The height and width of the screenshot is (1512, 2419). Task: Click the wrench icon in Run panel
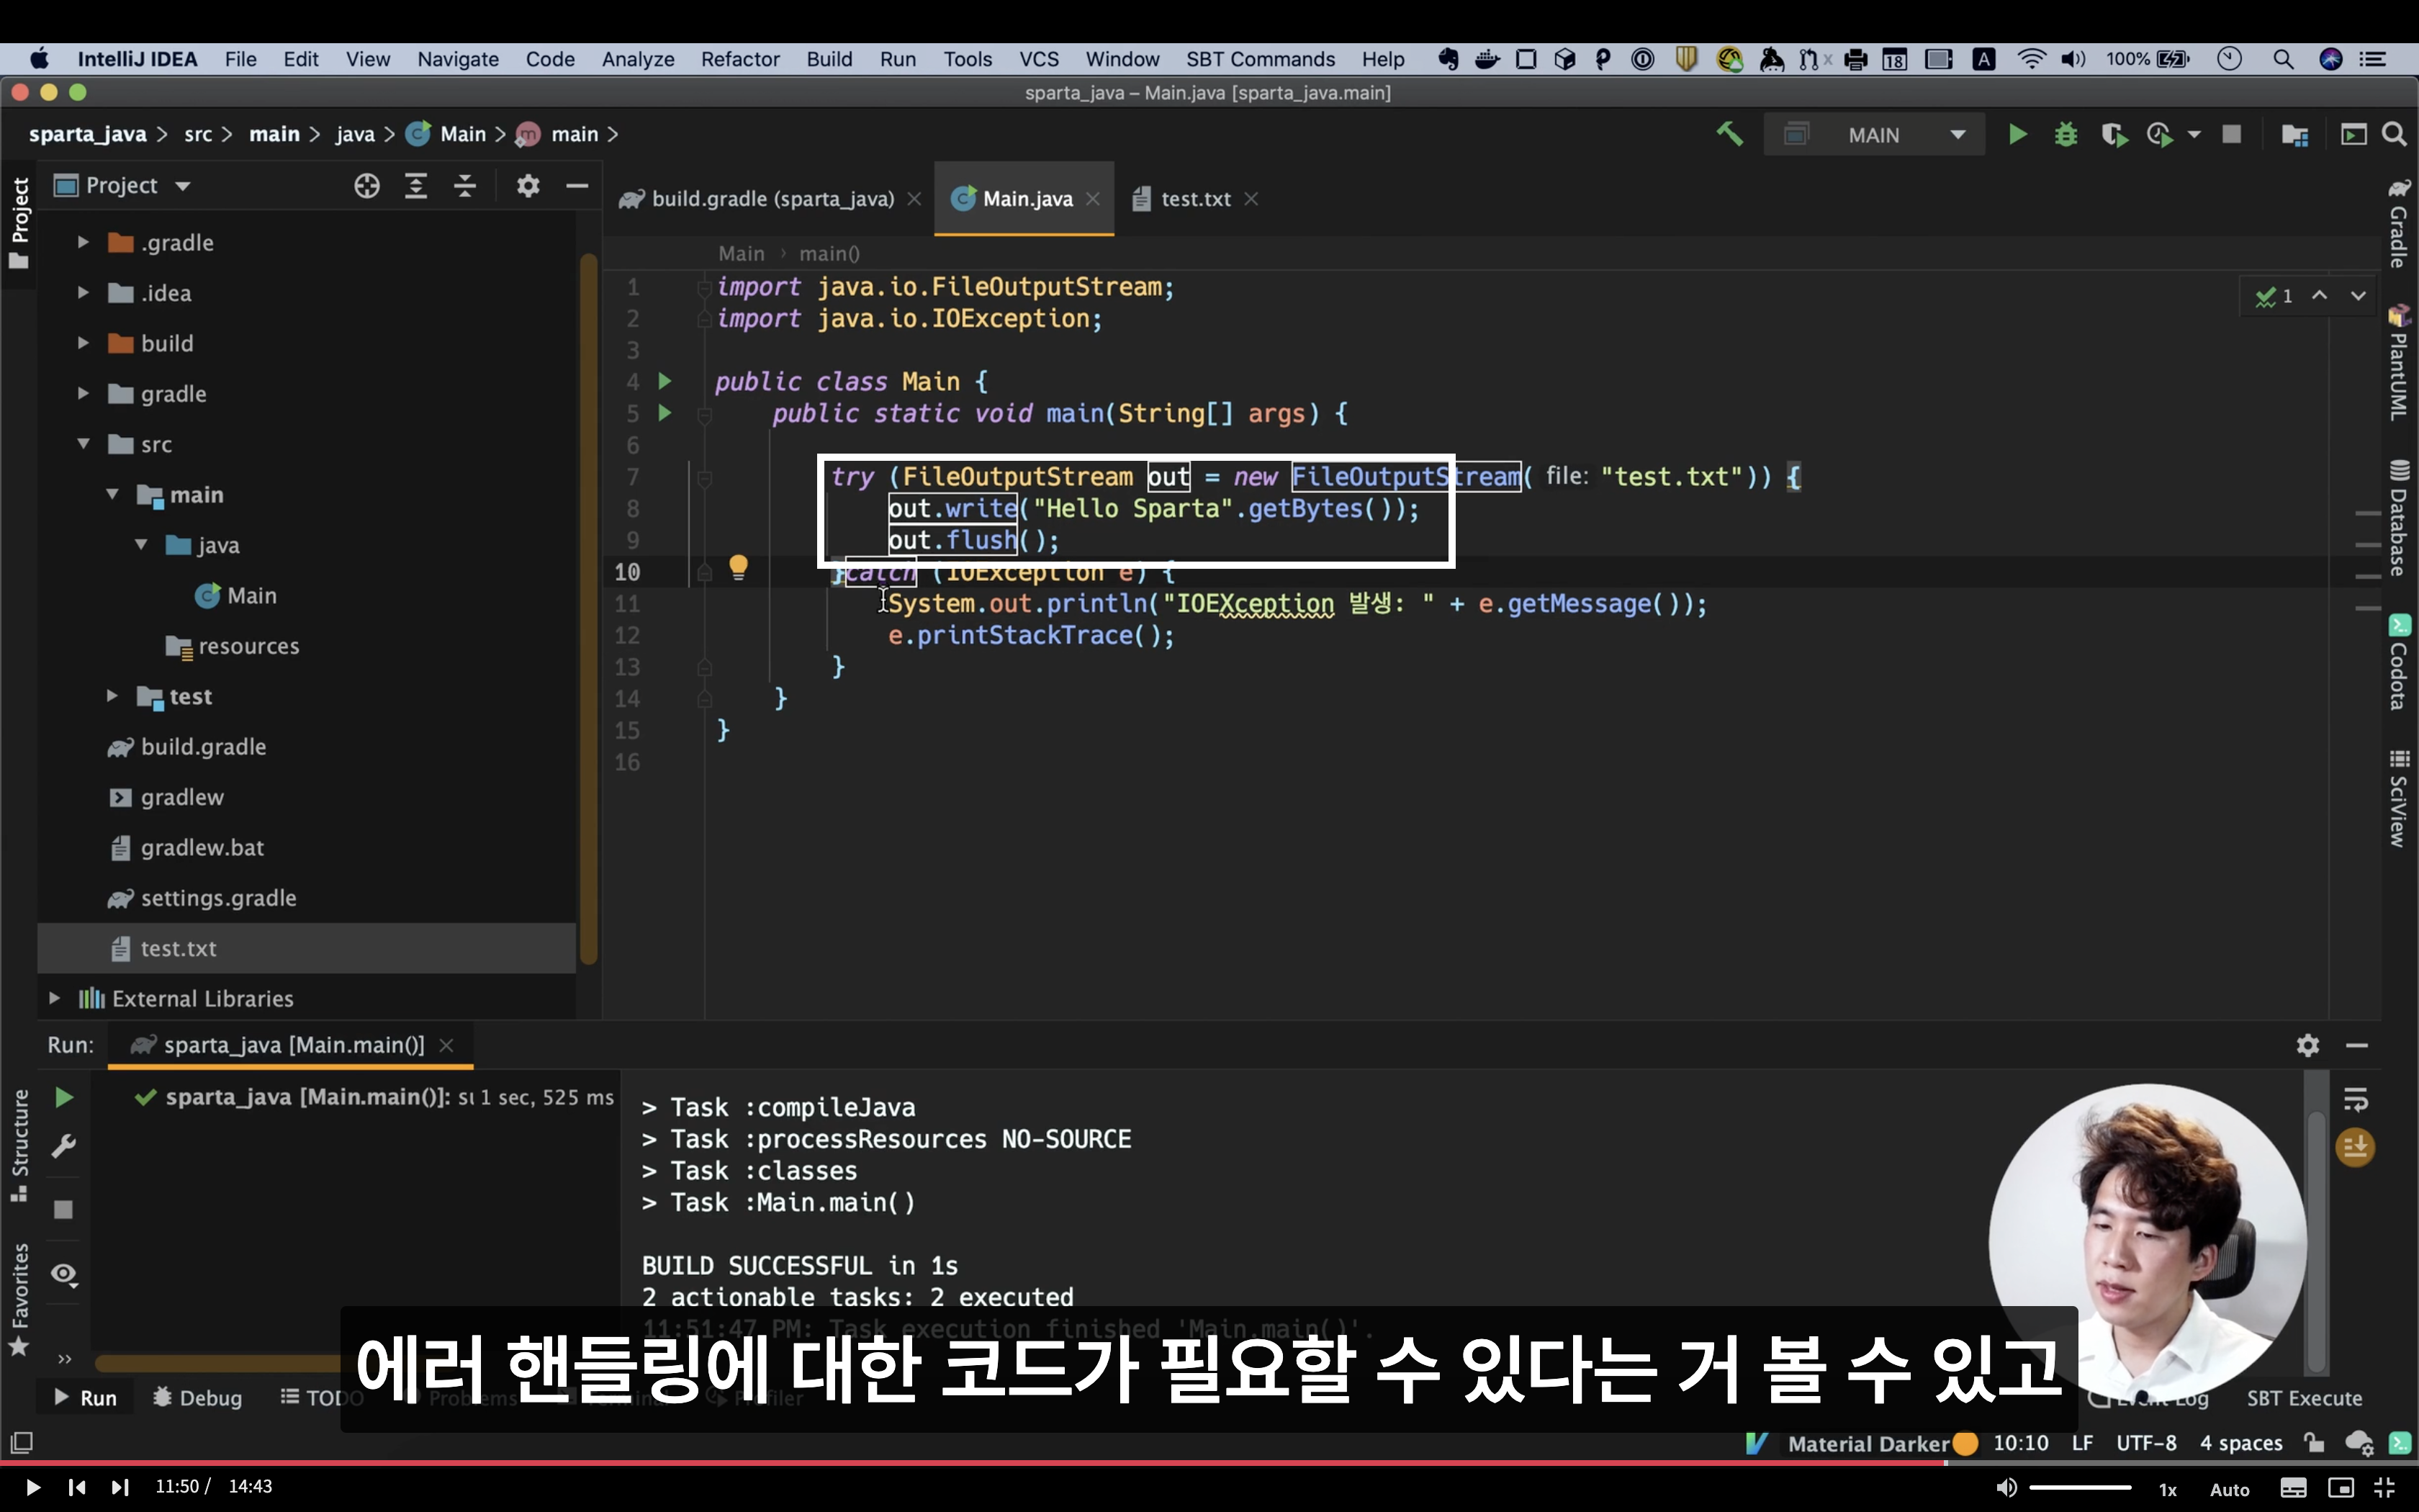pos(64,1146)
